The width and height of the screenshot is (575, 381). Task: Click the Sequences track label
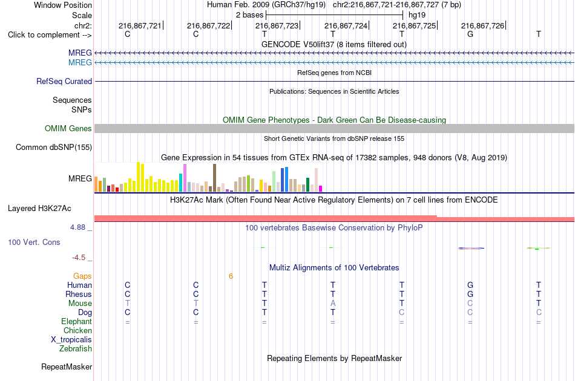72,100
